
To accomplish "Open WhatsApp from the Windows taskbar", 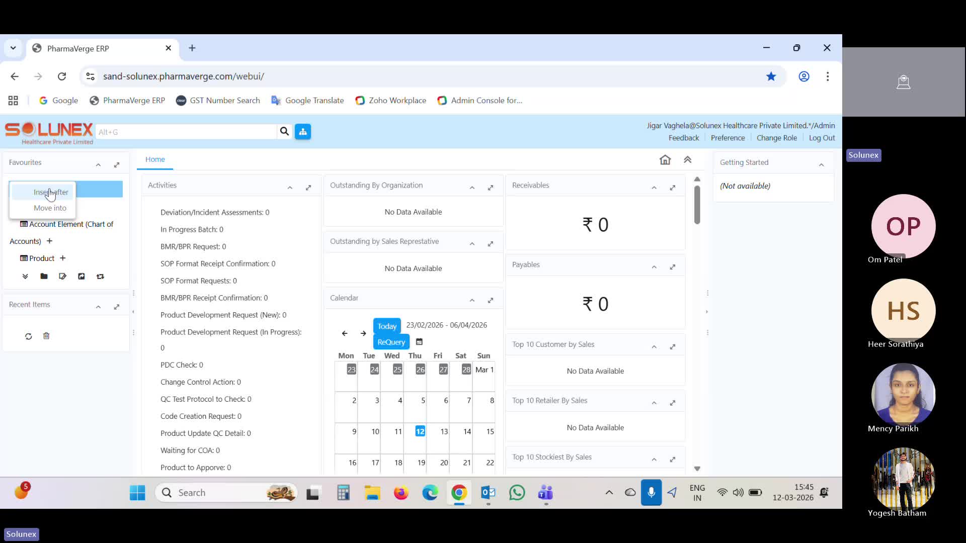I will (x=517, y=493).
